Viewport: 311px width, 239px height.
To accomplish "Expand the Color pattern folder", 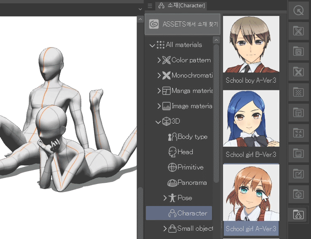I will tap(159, 60).
